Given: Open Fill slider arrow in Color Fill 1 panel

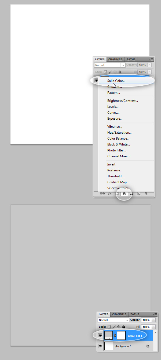Looking at the screenshot, I should pos(153,327).
